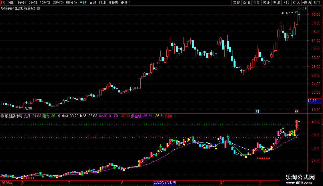
Task: Click the 18.38 low price label
Action: pos(28,108)
